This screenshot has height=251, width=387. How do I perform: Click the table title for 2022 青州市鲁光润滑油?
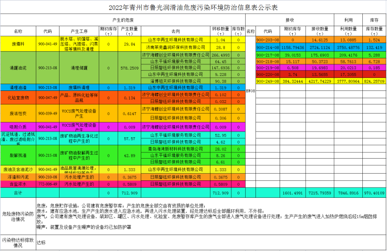click(193, 8)
